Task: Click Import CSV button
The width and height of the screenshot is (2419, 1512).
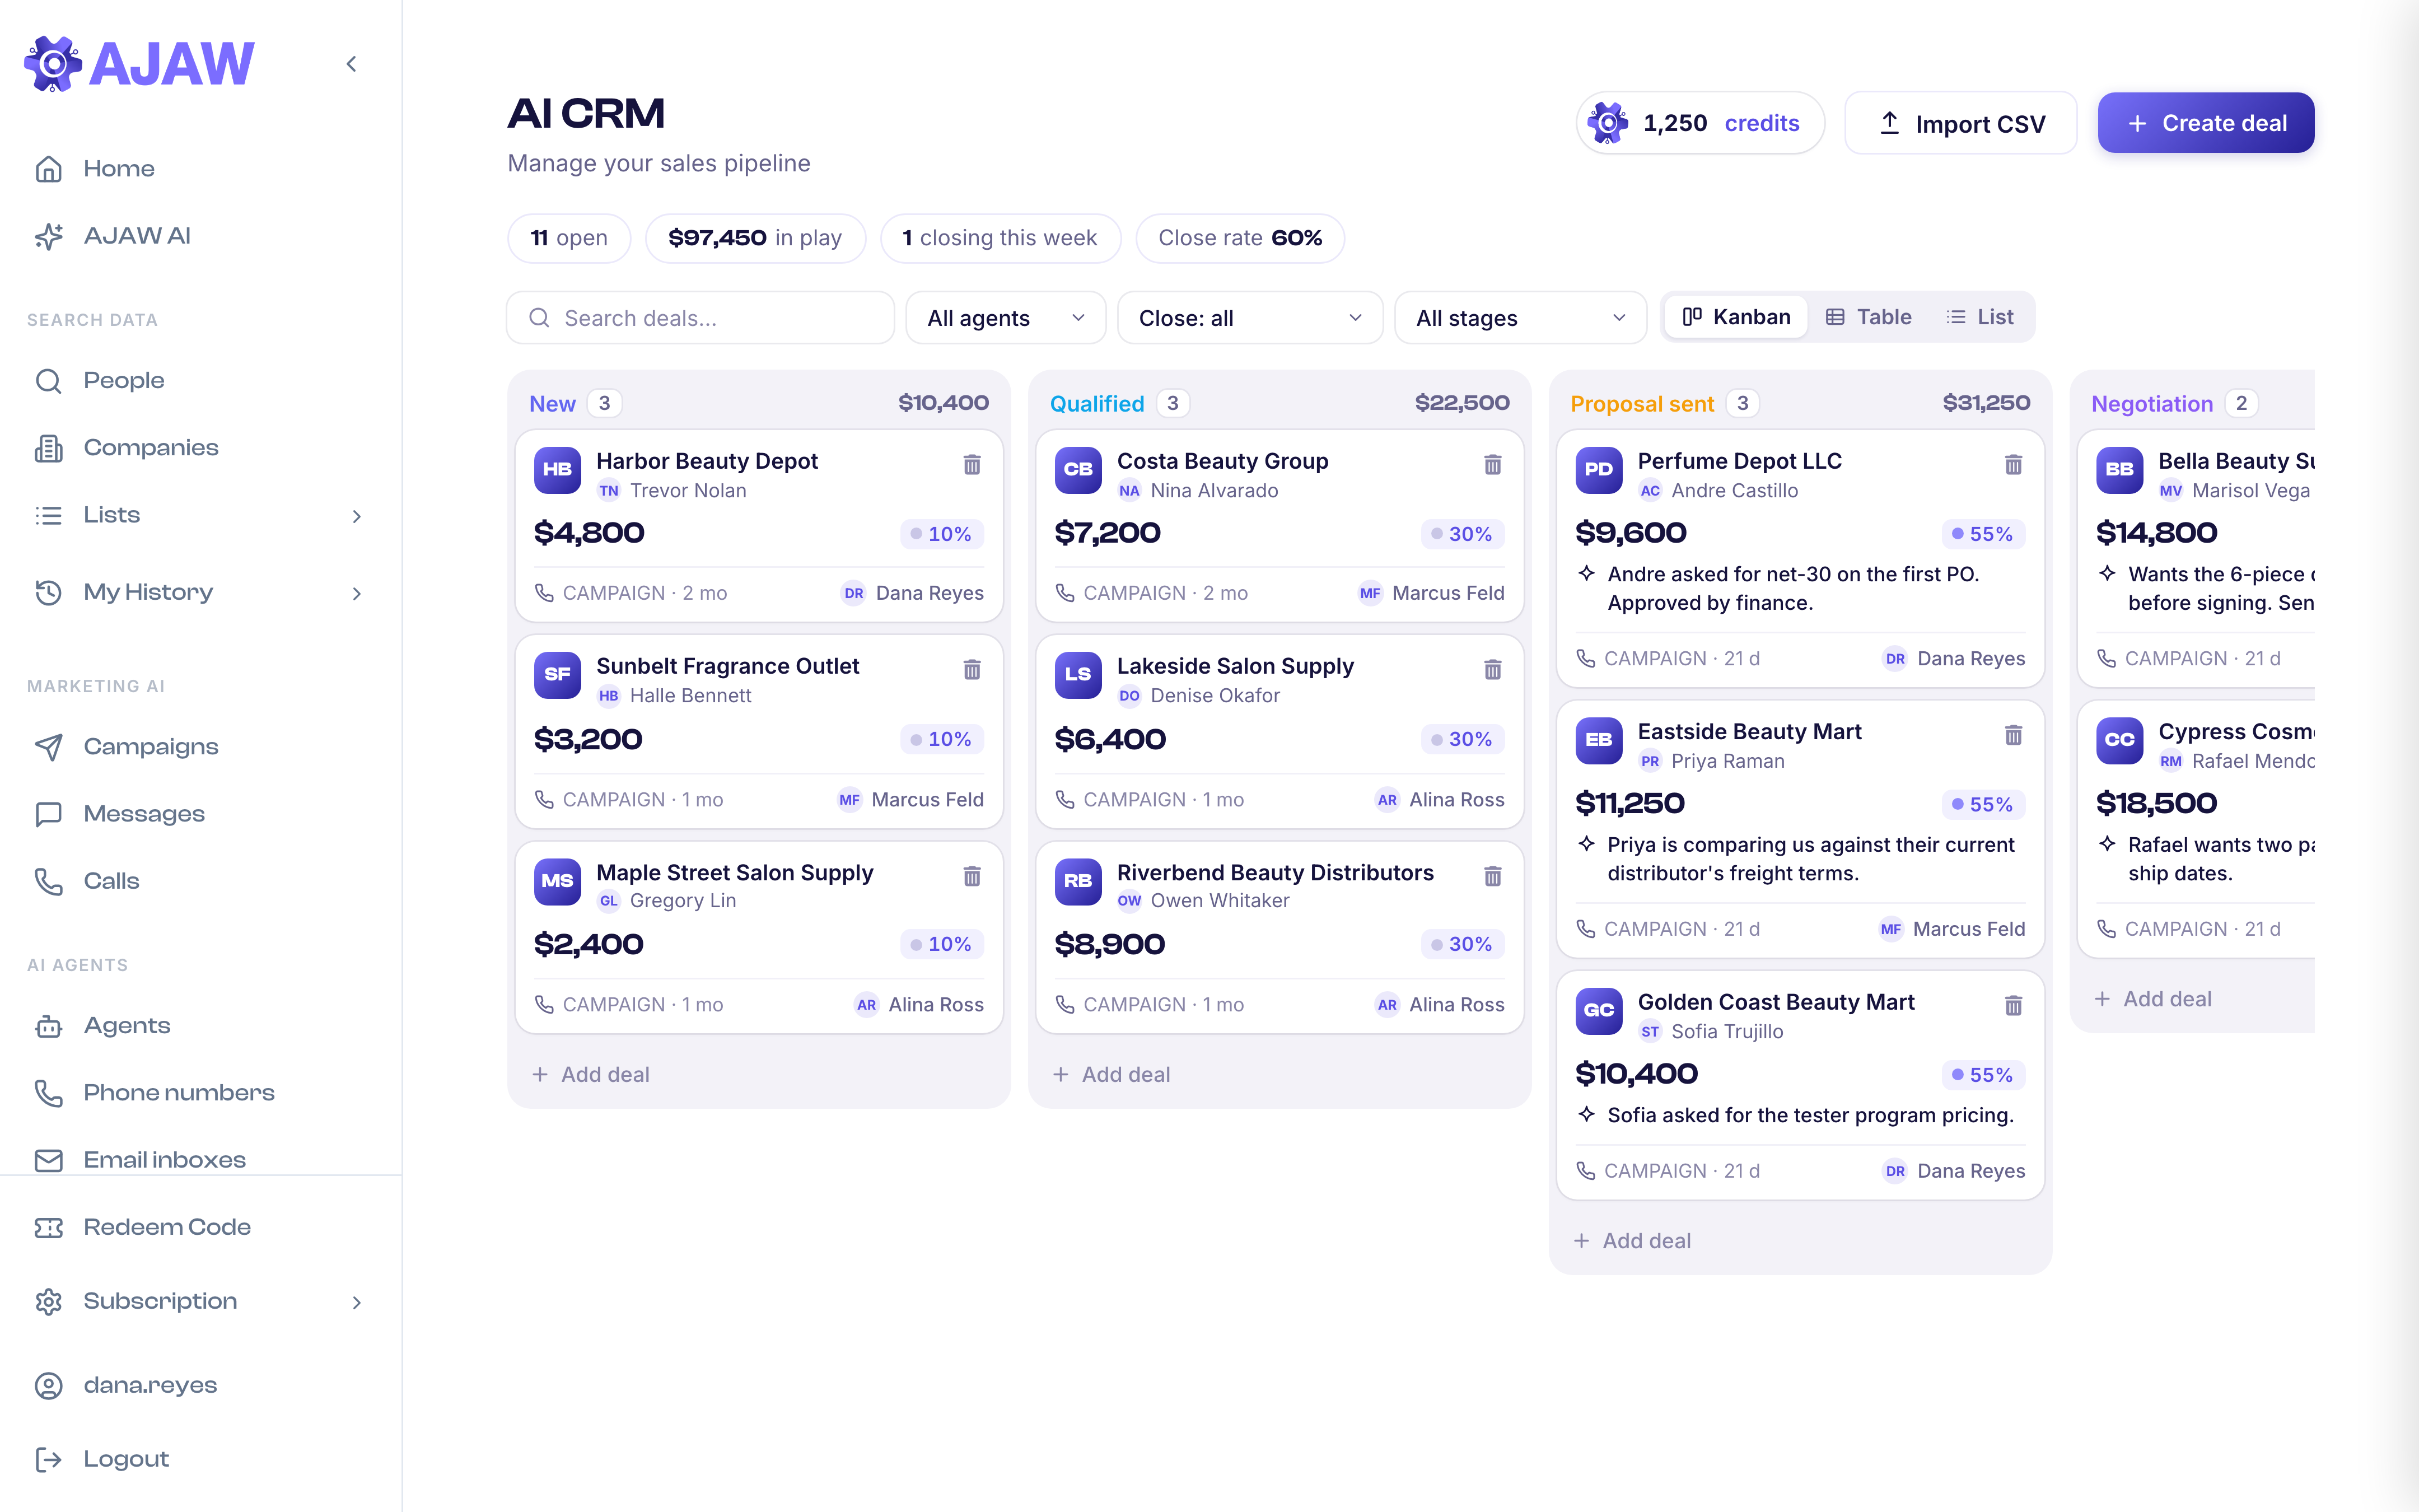Action: click(1960, 123)
